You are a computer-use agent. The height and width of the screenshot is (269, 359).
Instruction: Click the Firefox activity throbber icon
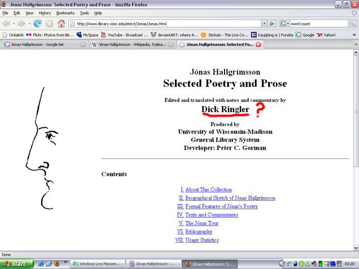(x=354, y=13)
